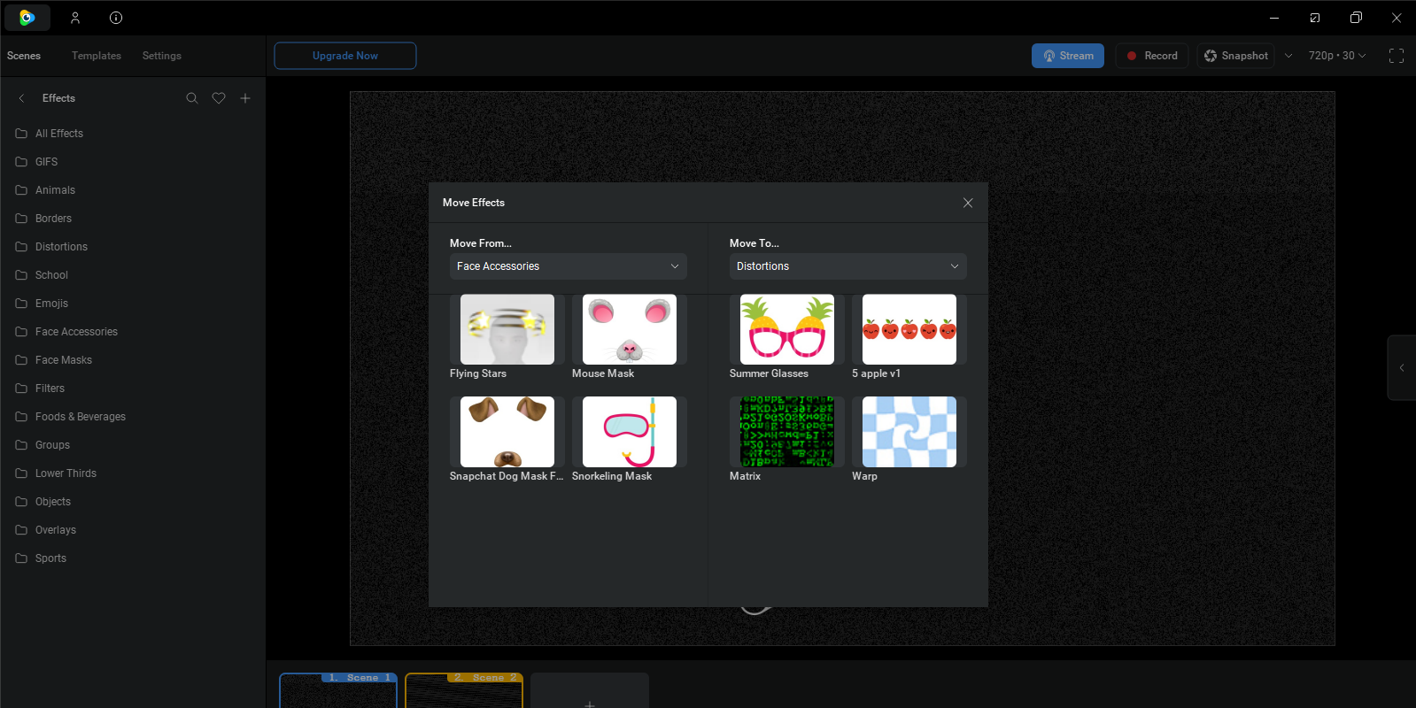Viewport: 1416px width, 708px height.
Task: Expand the Snapshot options arrow
Action: 1288,56
